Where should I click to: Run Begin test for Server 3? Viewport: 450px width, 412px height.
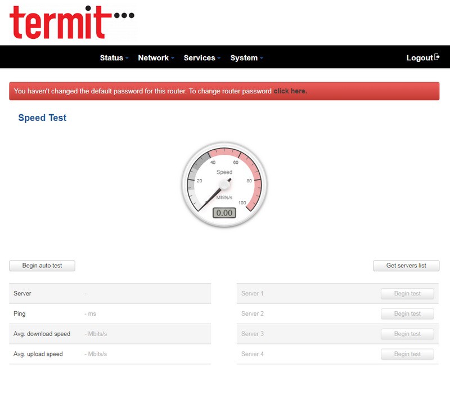click(x=407, y=334)
